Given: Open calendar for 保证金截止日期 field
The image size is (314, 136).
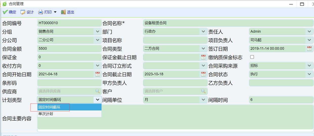Looking at the screenshot, I should [203, 57].
